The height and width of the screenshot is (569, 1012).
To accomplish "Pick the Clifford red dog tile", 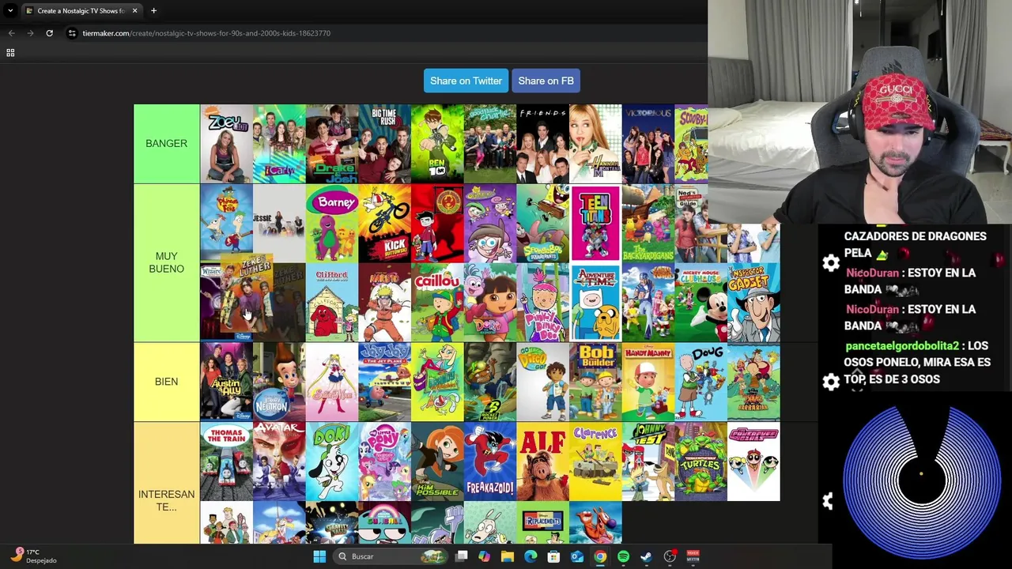I will (332, 303).
